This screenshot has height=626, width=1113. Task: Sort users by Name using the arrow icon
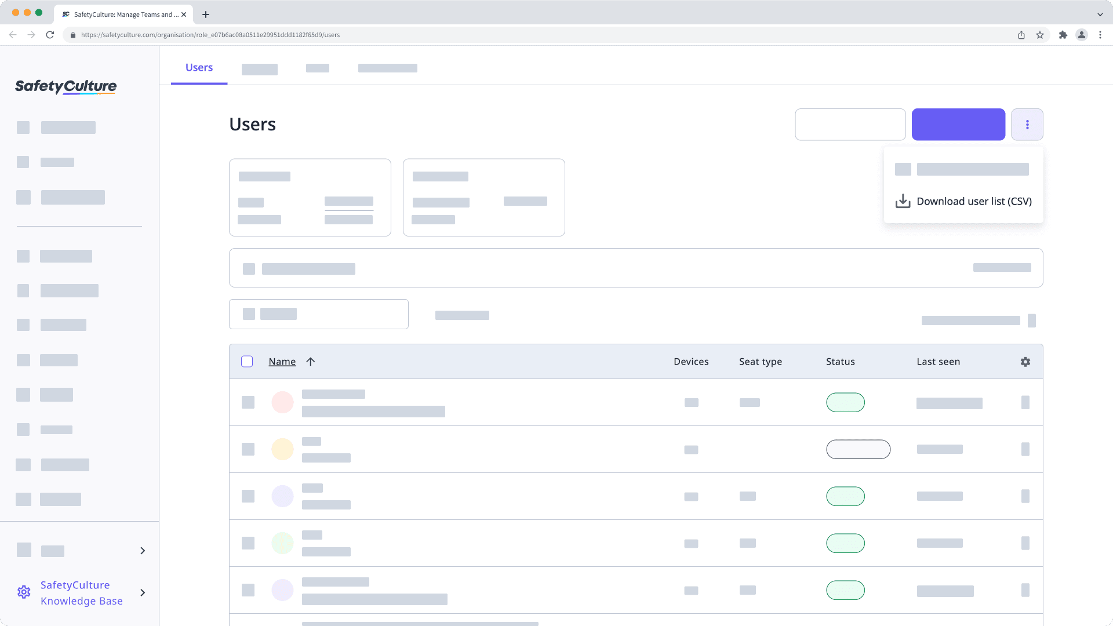pyautogui.click(x=311, y=361)
